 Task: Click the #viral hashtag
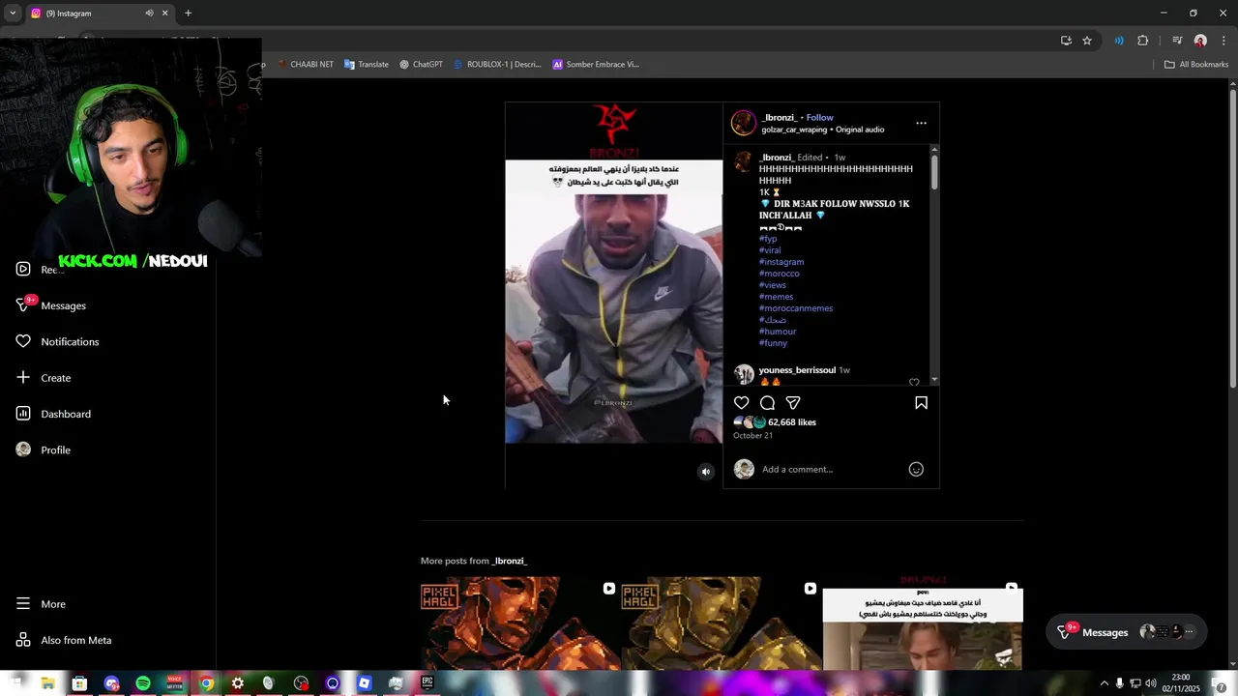(x=770, y=250)
